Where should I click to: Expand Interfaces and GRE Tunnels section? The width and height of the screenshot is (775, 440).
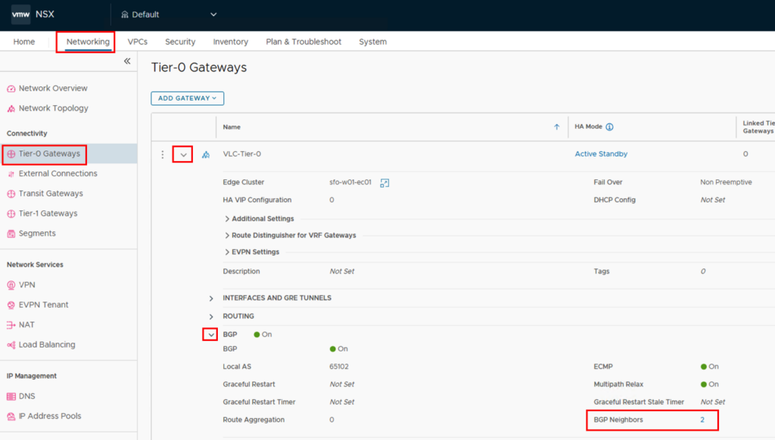(x=211, y=298)
